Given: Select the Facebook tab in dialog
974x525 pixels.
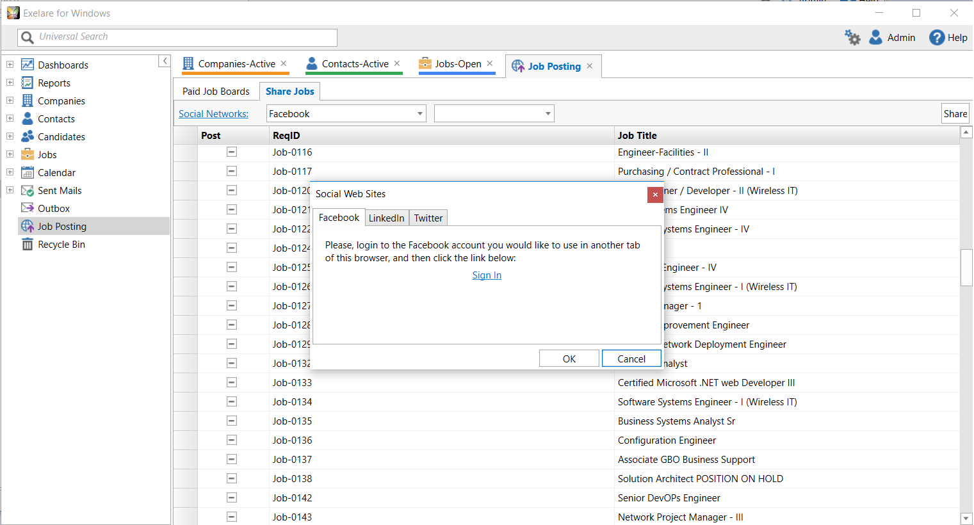Looking at the screenshot, I should 339,218.
